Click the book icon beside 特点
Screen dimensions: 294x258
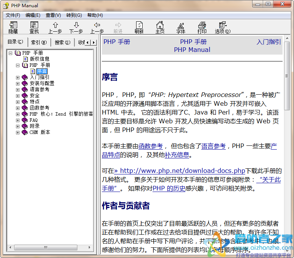[x=25, y=102]
